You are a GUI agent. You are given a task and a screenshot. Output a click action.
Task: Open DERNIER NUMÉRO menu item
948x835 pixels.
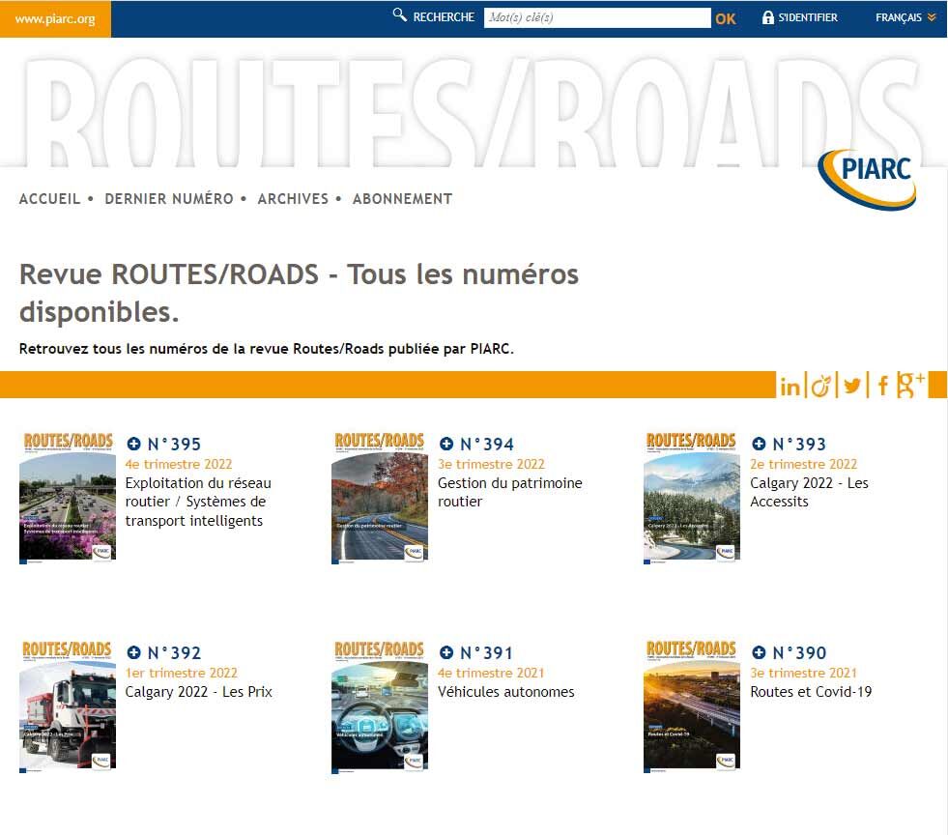pyautogui.click(x=169, y=199)
